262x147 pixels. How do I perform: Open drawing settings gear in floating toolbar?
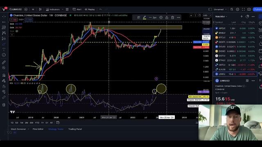click(161, 18)
